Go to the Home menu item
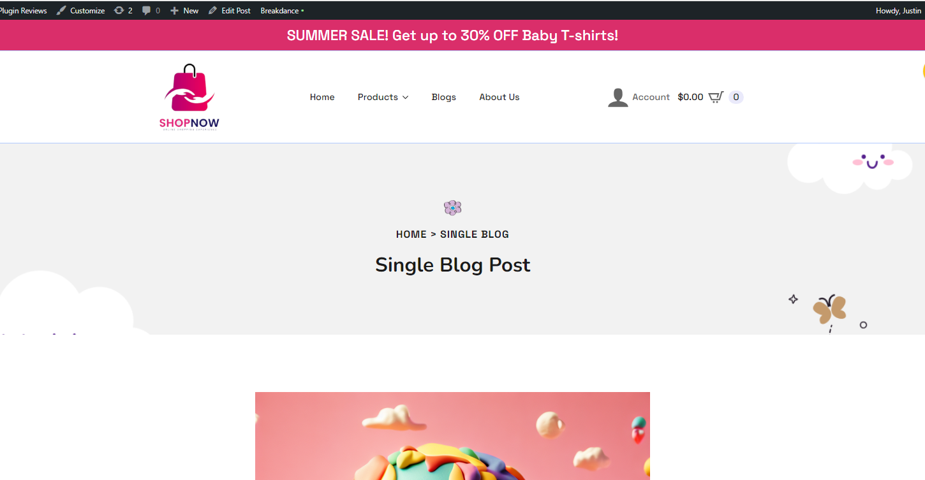 pyautogui.click(x=322, y=97)
